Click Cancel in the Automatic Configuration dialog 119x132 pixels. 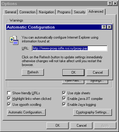pos(97,72)
